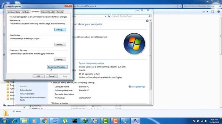
Task: Open Control Panel address bar dropdown
Action: click(x=105, y=16)
